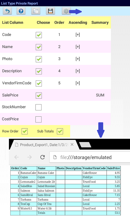130x216 pixels.
Task: Close the Product_Export1 browser tab
Action: pos(72,144)
